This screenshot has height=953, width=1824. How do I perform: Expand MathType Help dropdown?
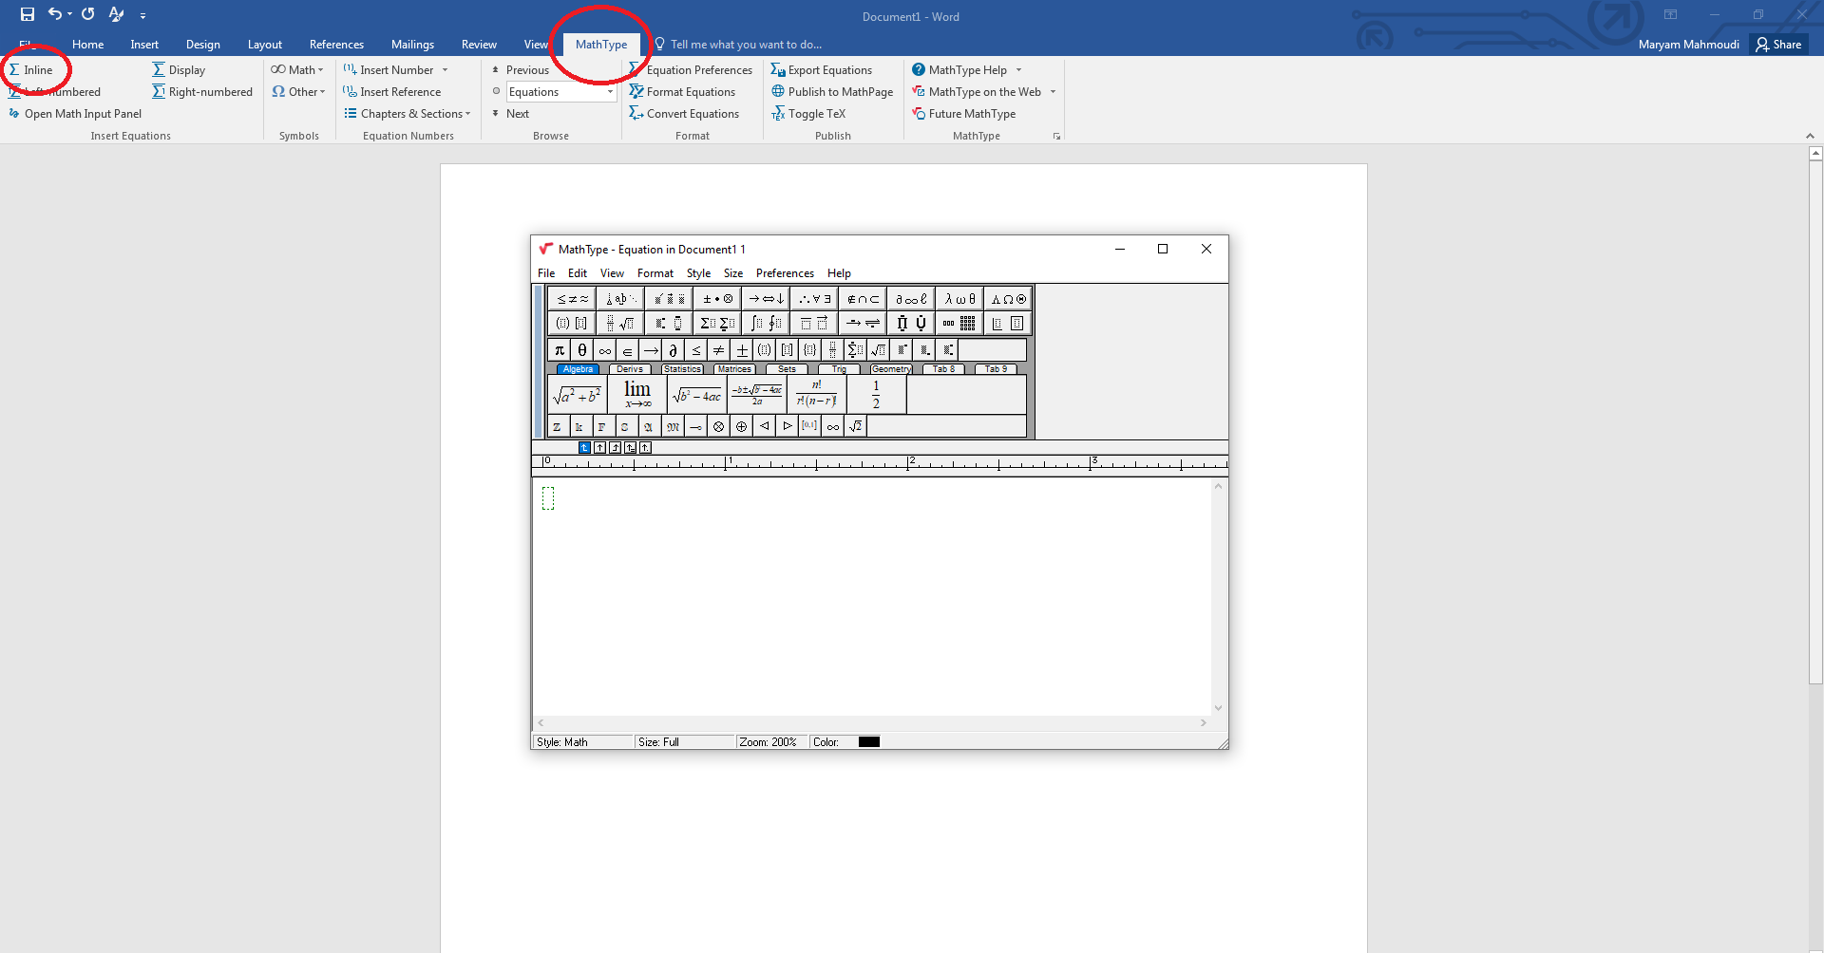[1018, 70]
